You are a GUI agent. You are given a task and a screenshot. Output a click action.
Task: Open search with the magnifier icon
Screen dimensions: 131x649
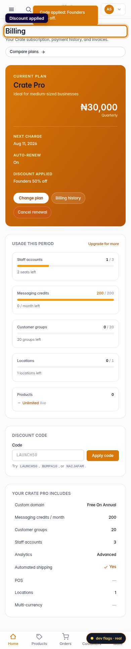(x=29, y=9)
